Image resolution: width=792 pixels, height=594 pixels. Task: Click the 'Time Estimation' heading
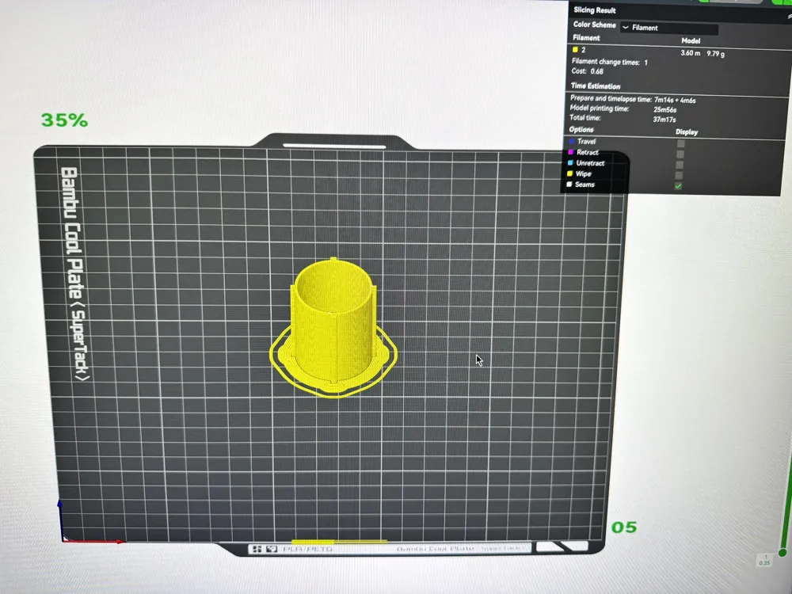596,86
